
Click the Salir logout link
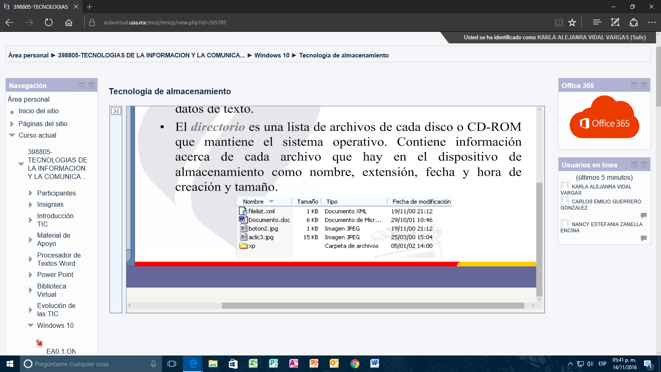[638, 37]
